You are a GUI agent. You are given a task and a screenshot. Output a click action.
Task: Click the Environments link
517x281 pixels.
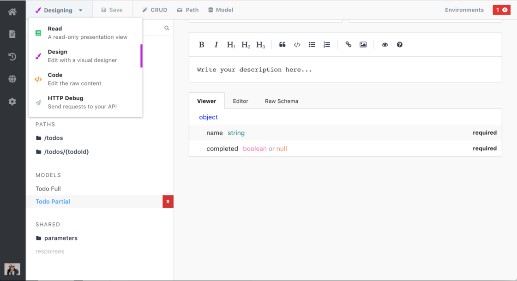[464, 10]
